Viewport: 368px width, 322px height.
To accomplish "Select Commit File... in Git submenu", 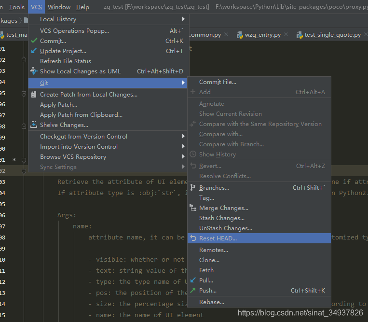I will click(x=259, y=82).
